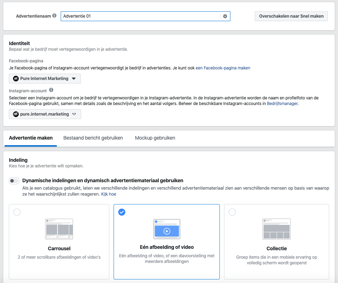Screen dimensions: 338x283
Task: Open 'een Facebook-pagina maken' link
Action: (223, 68)
